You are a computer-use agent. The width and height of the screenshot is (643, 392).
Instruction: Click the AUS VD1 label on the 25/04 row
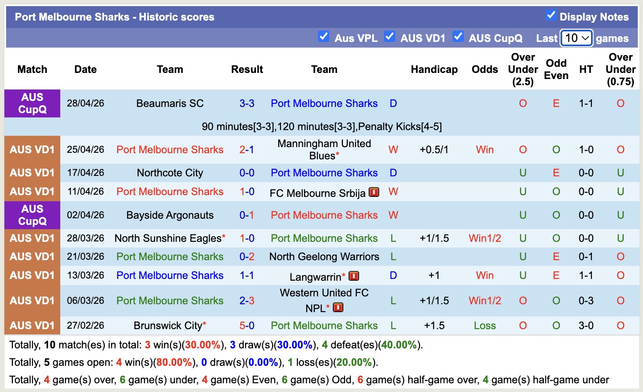pos(32,149)
